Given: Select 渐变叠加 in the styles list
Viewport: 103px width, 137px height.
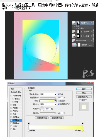Looking at the screenshot, I should pyautogui.click(x=16, y=120).
